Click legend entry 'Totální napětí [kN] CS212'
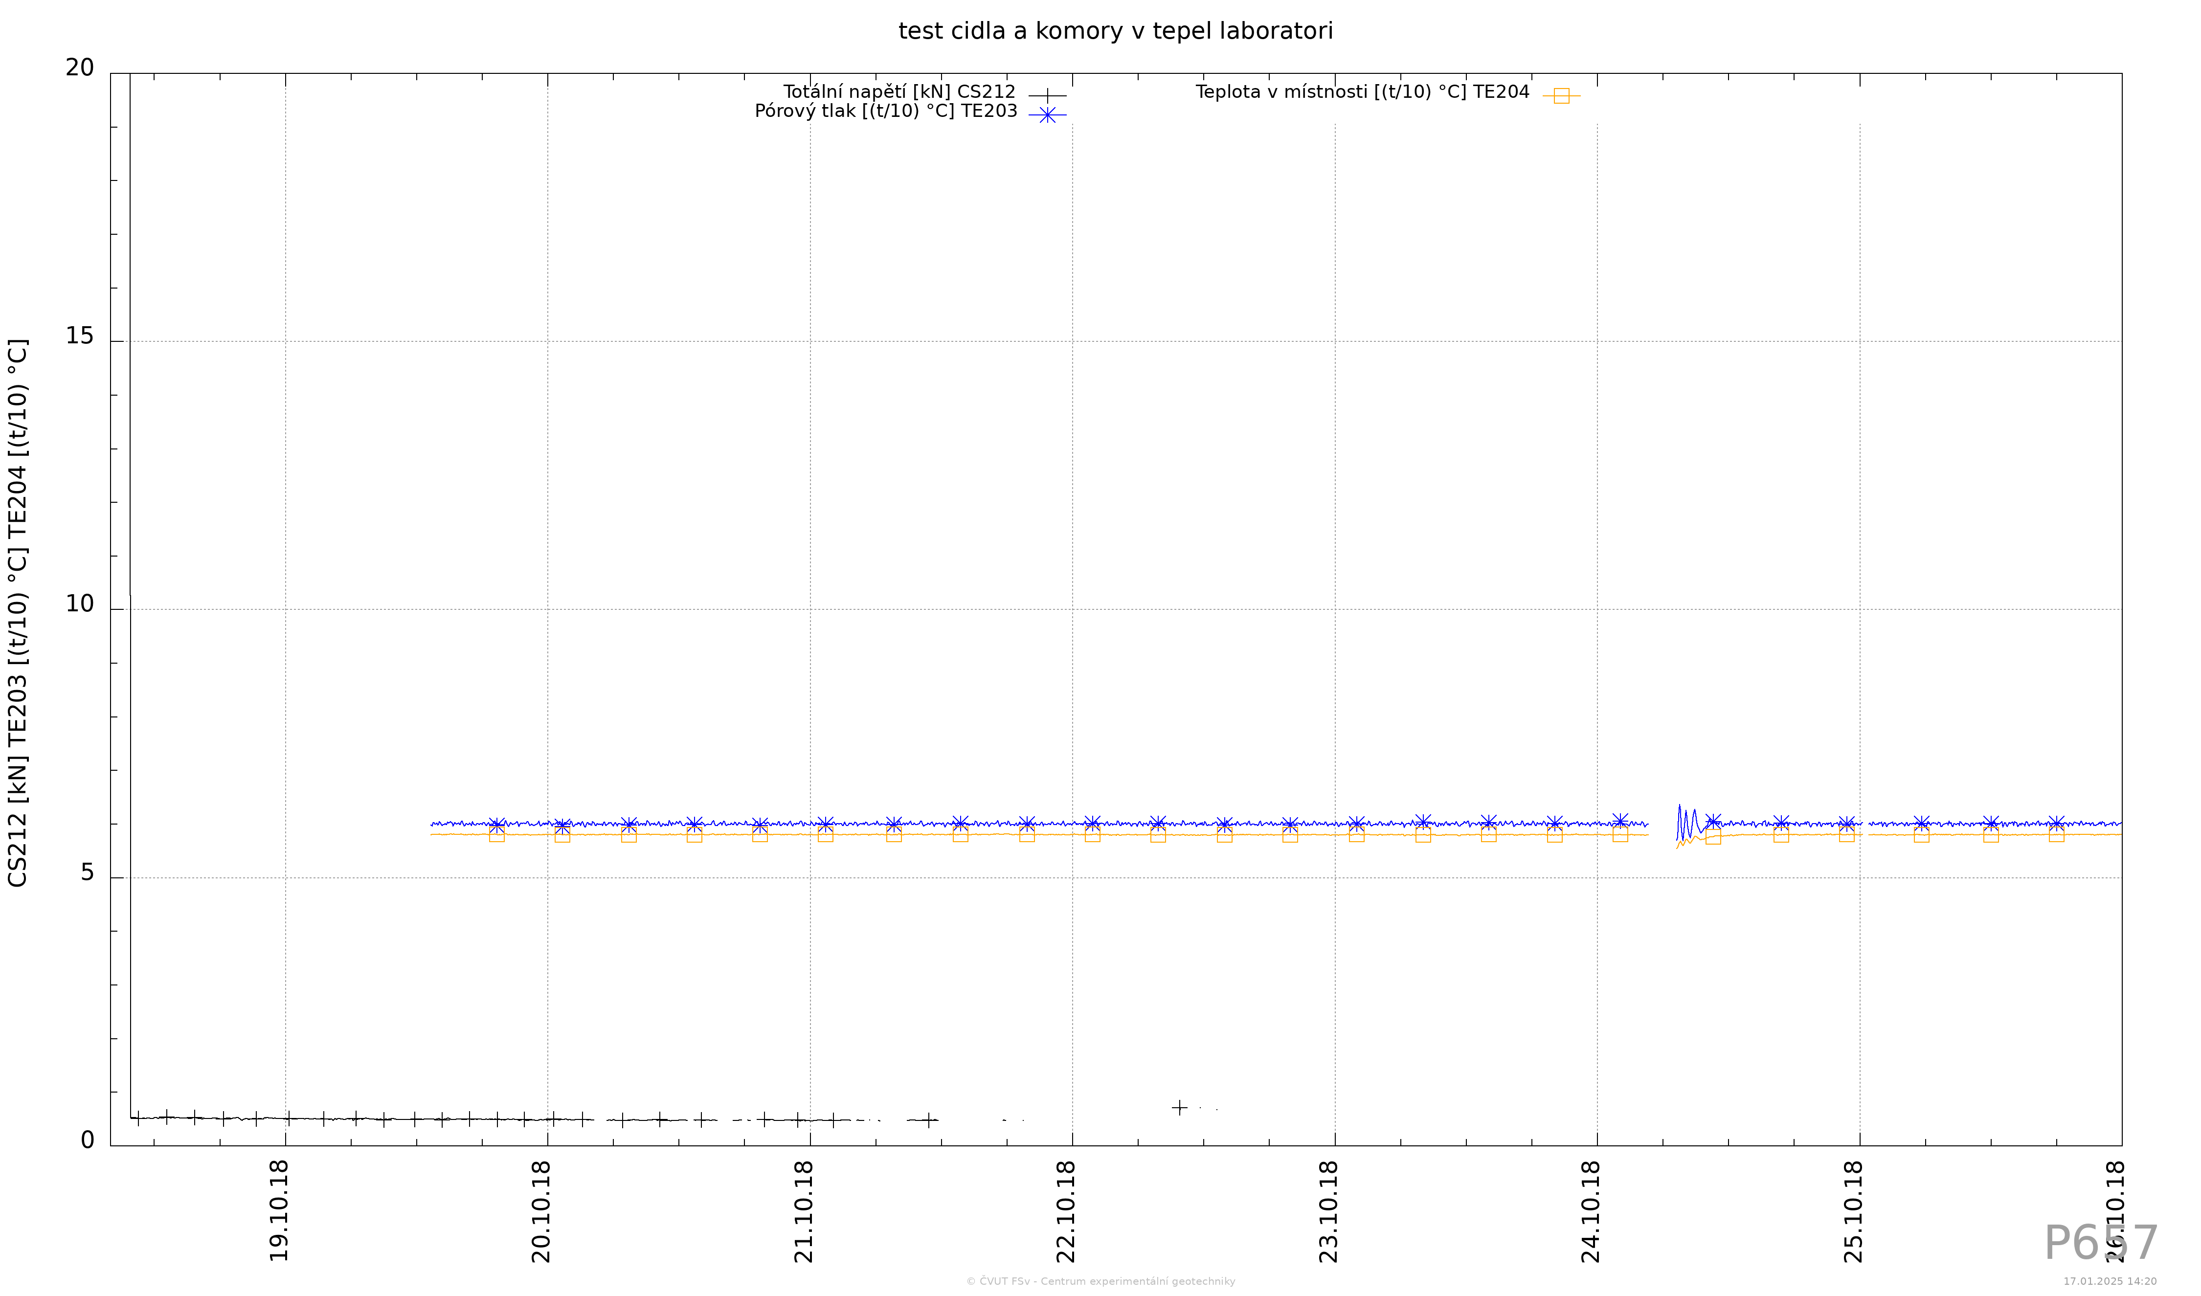The image size is (2201, 1296). click(899, 92)
